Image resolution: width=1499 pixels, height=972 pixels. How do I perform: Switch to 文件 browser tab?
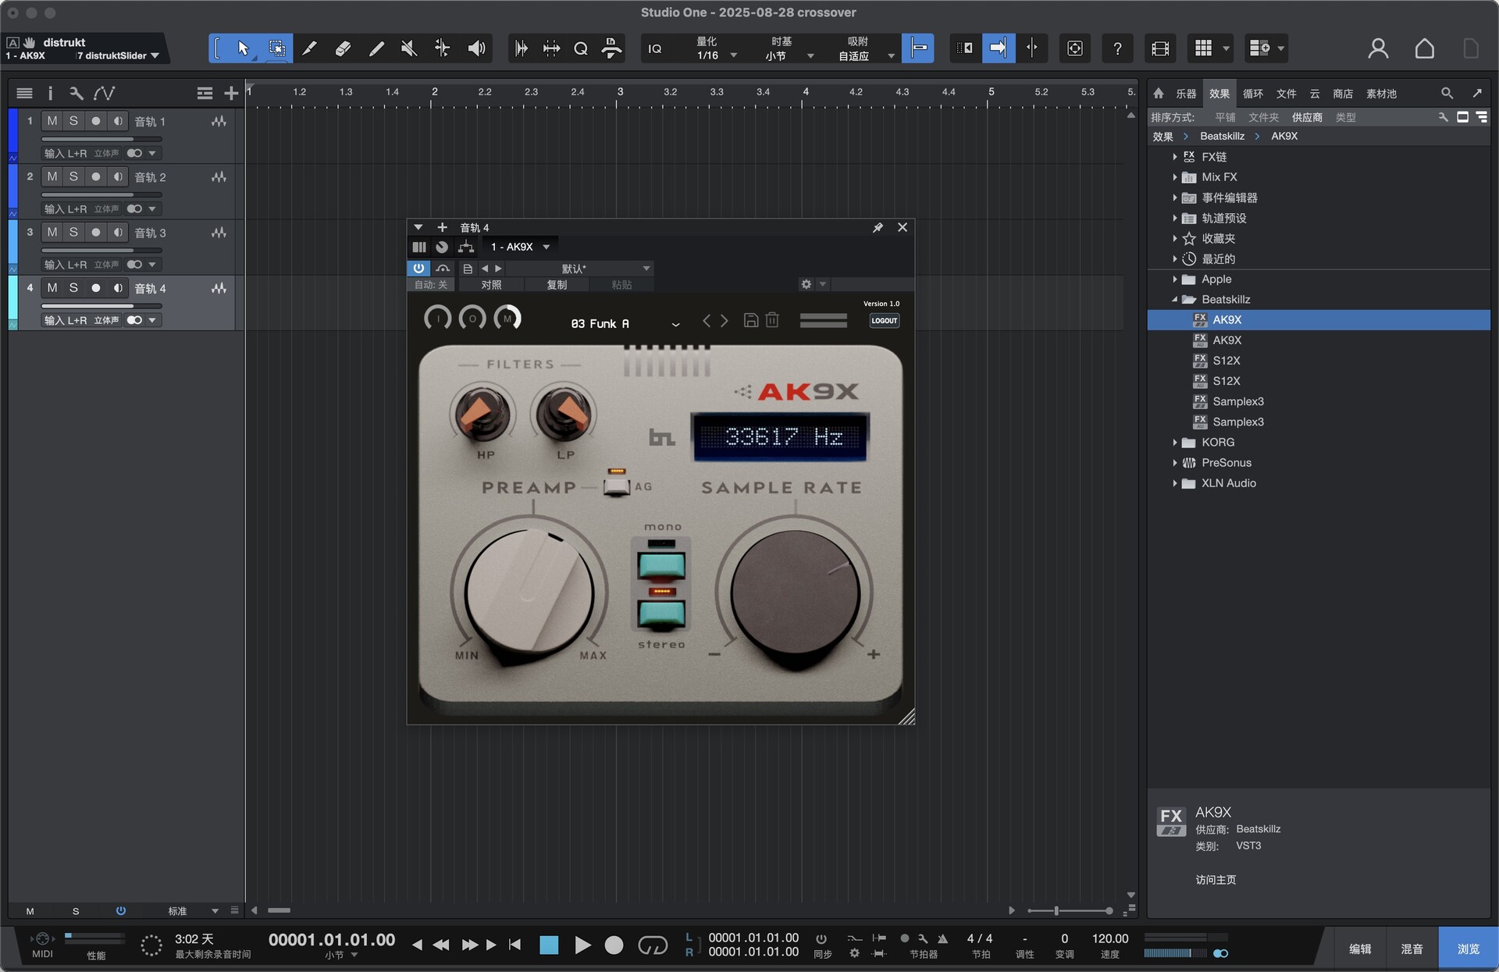(1286, 94)
